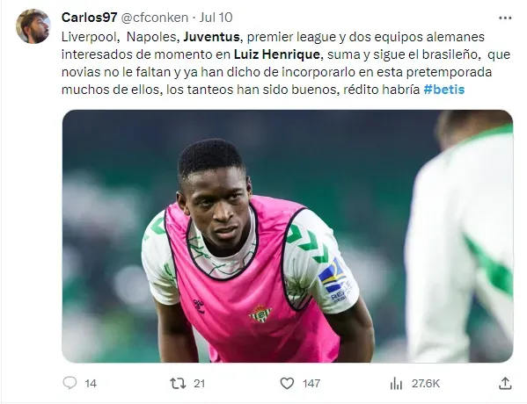This screenshot has height=404, width=527.
Task: Like the tweet with the heart icon
Action: (287, 383)
